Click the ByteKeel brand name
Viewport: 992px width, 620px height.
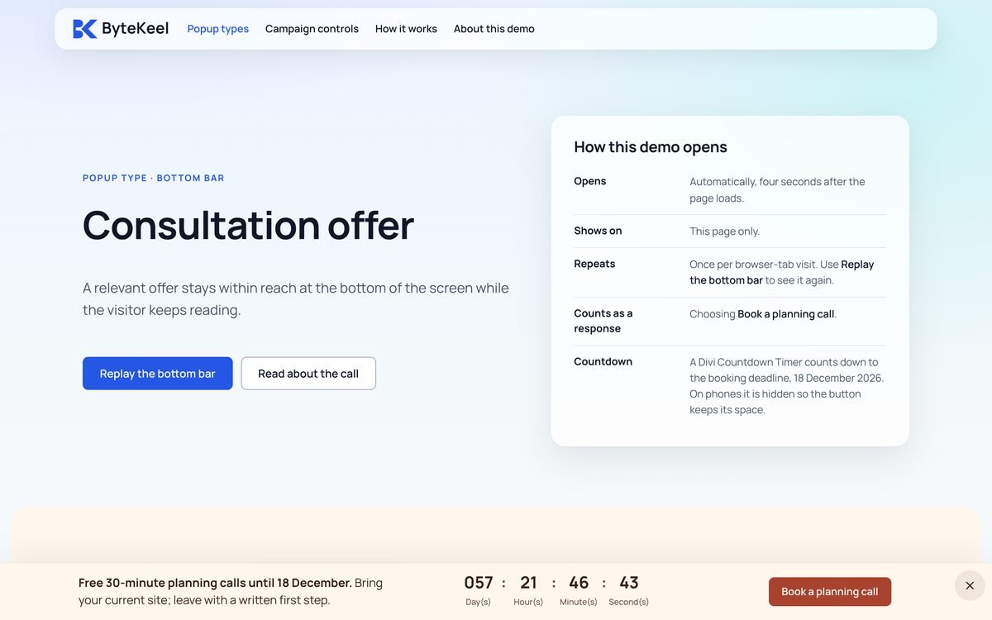pos(136,29)
